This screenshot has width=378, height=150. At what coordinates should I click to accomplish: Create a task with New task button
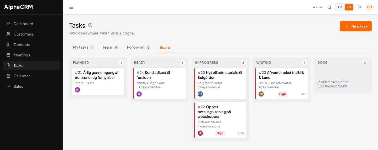356,26
